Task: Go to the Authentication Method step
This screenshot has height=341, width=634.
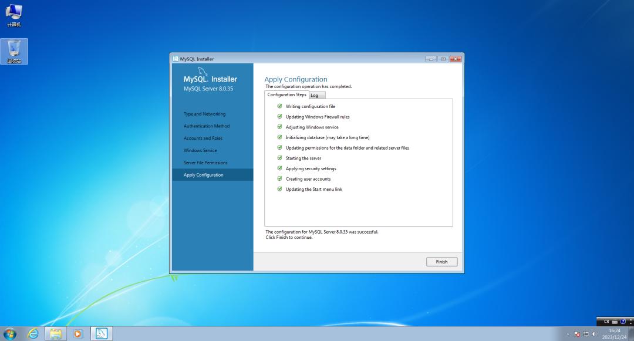Action: pos(207,126)
